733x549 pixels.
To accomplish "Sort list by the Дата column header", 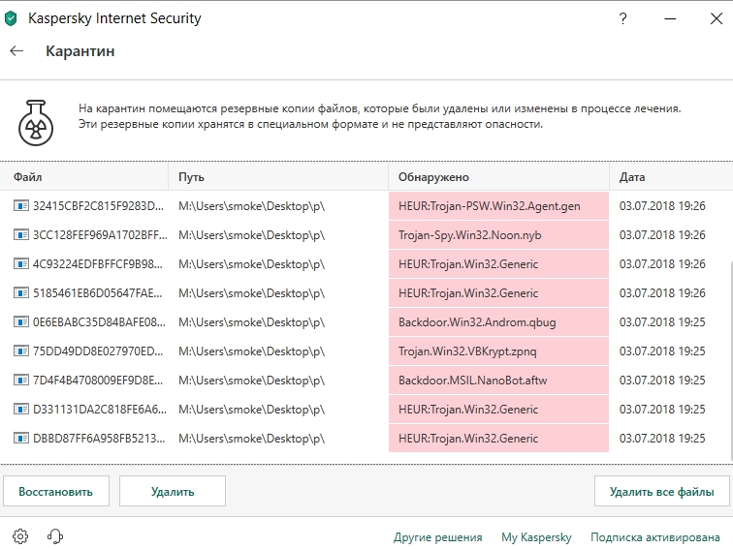I will point(632,177).
